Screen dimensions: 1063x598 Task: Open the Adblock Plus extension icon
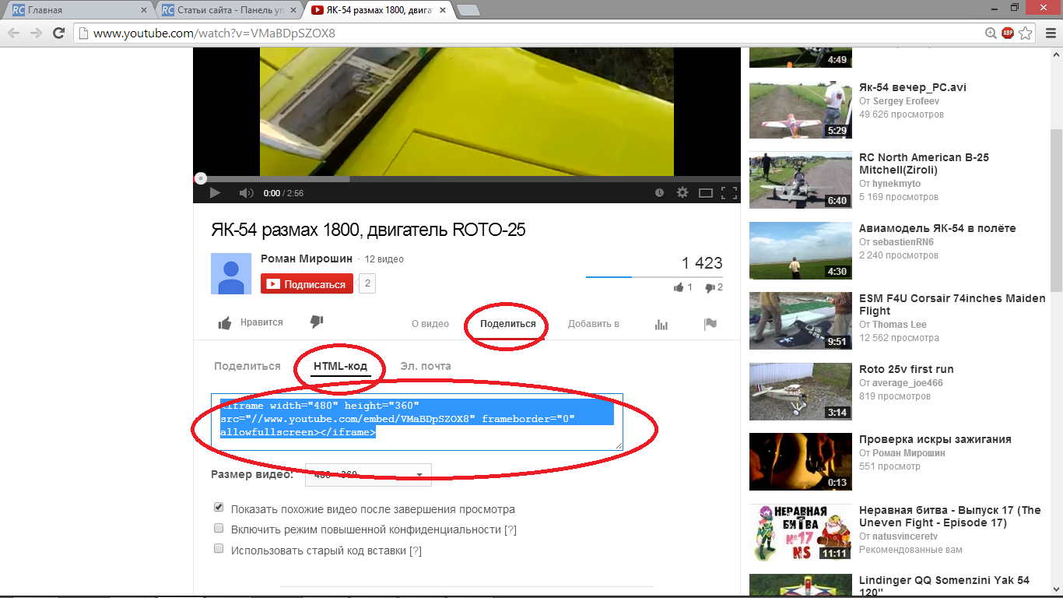pyautogui.click(x=1008, y=33)
